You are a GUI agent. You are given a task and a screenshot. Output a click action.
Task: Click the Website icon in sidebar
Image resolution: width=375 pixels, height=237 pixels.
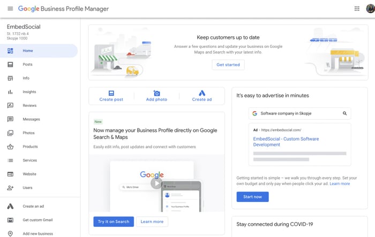[x=10, y=174]
